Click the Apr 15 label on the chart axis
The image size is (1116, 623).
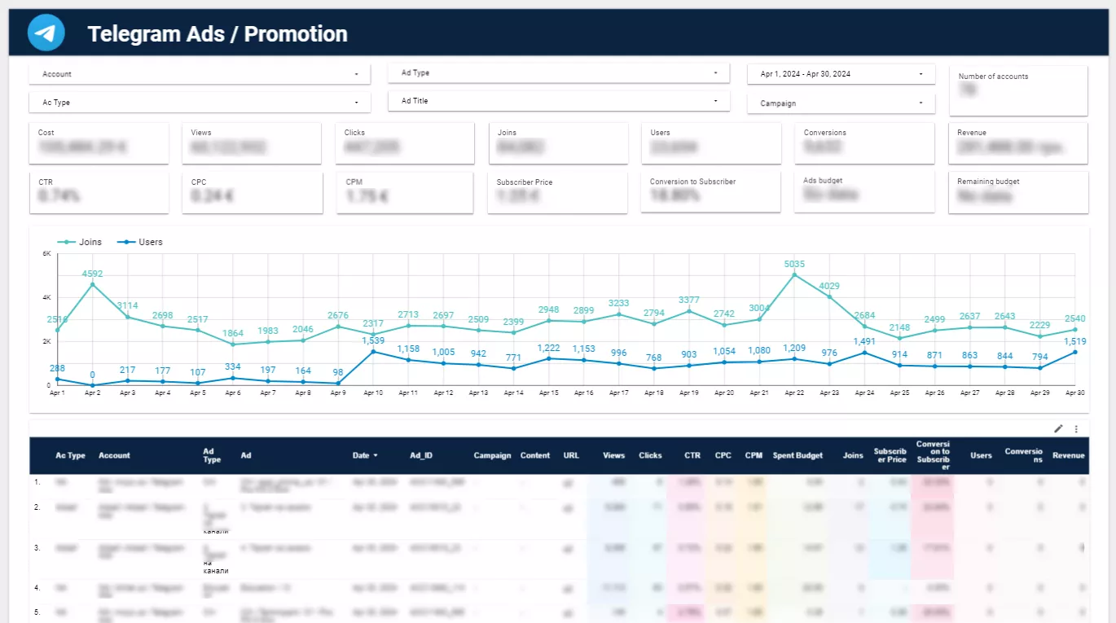(x=548, y=393)
